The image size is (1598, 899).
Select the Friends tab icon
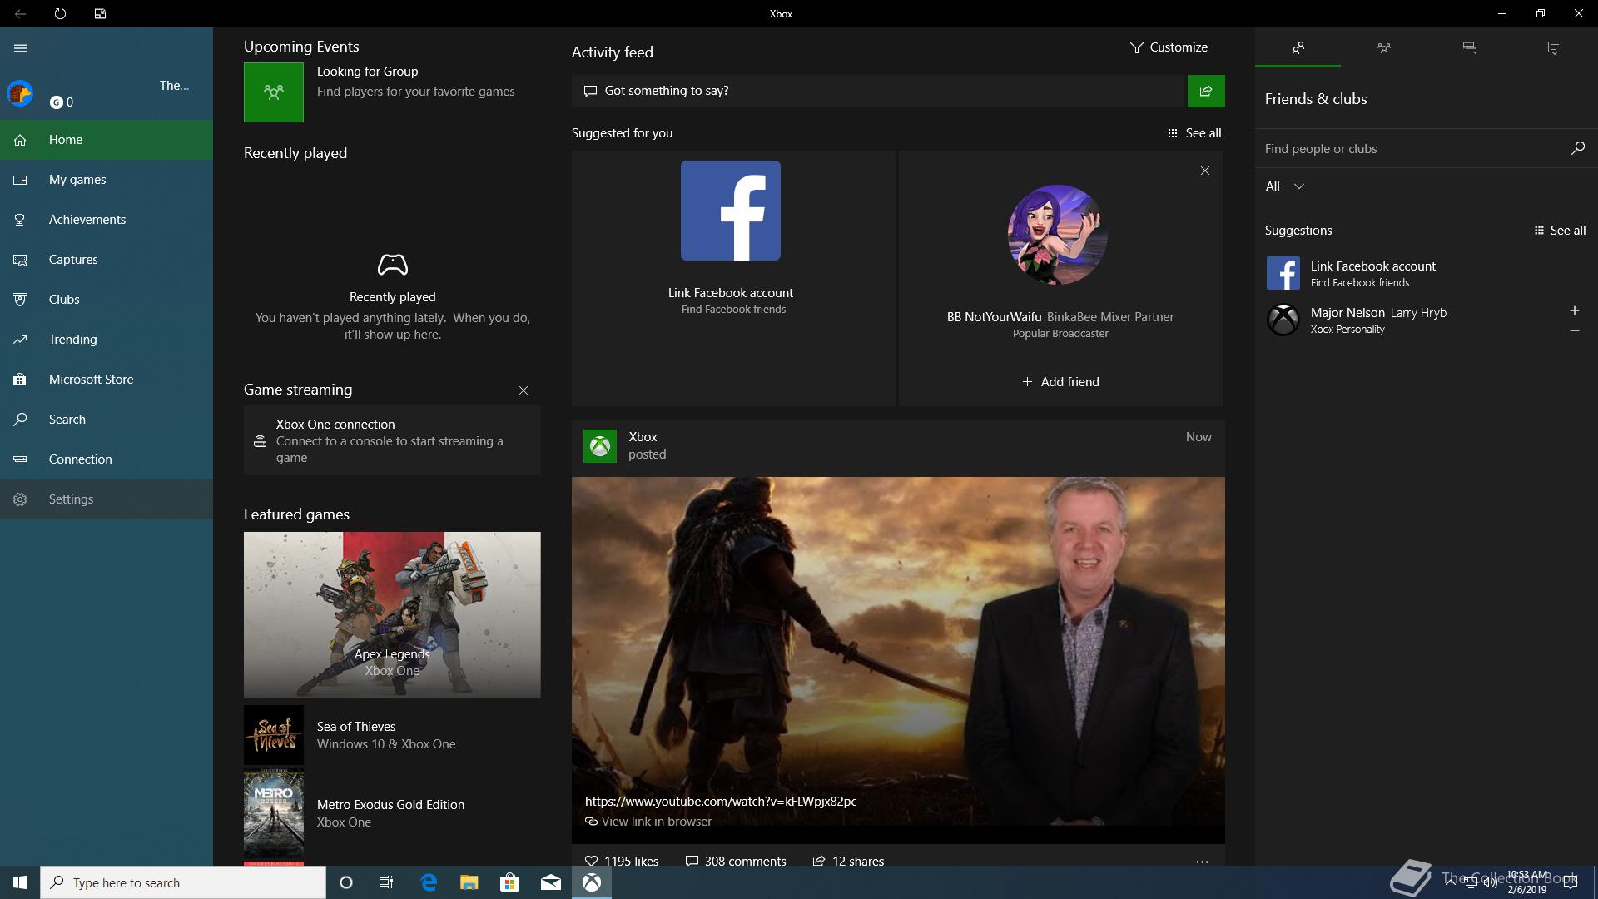(x=1298, y=47)
